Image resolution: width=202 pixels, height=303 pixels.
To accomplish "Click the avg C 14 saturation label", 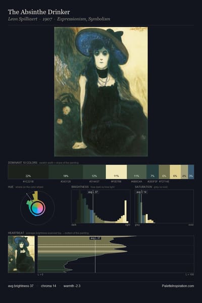I will 142,192.
